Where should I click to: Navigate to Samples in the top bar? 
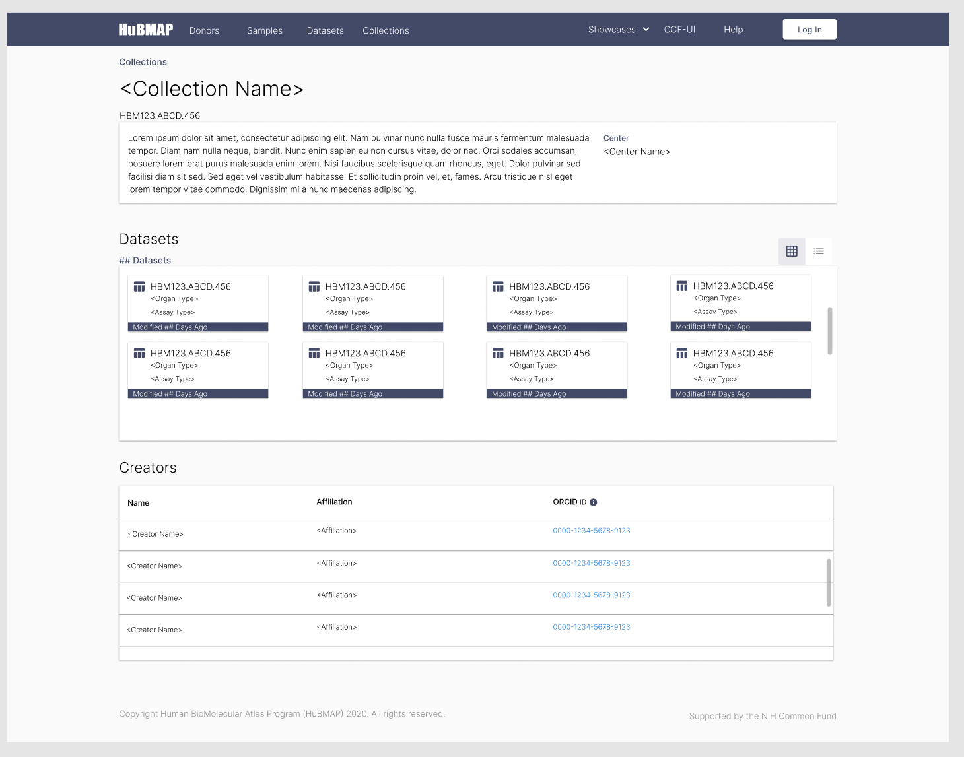264,30
